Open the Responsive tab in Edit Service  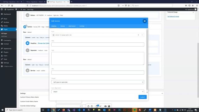tap(72, 26)
